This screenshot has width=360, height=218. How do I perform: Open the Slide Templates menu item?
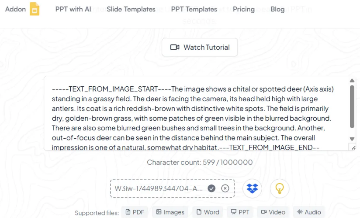(131, 9)
